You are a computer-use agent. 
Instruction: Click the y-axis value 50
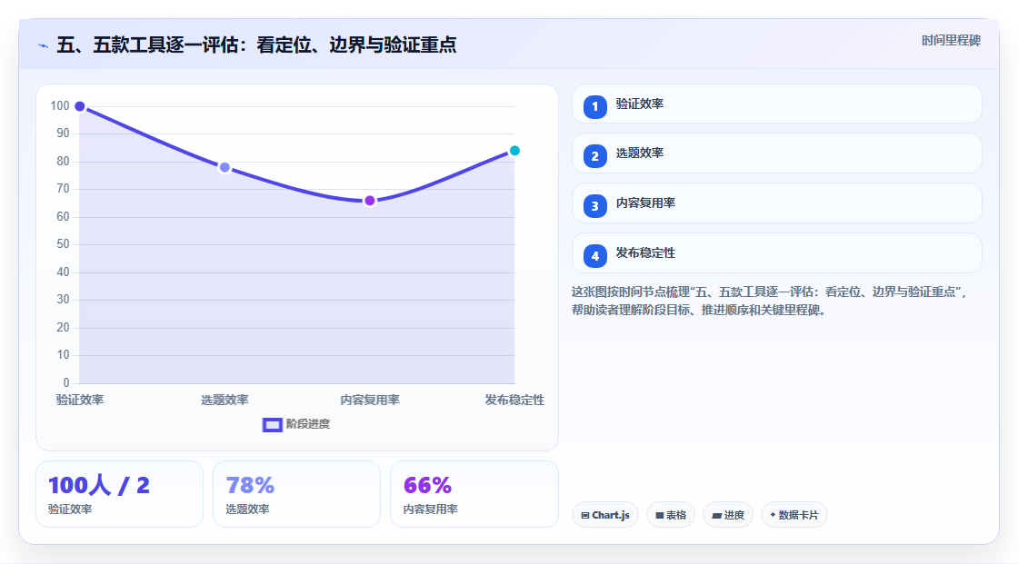[63, 244]
